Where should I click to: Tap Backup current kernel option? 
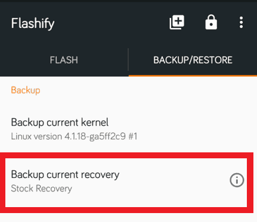128,129
